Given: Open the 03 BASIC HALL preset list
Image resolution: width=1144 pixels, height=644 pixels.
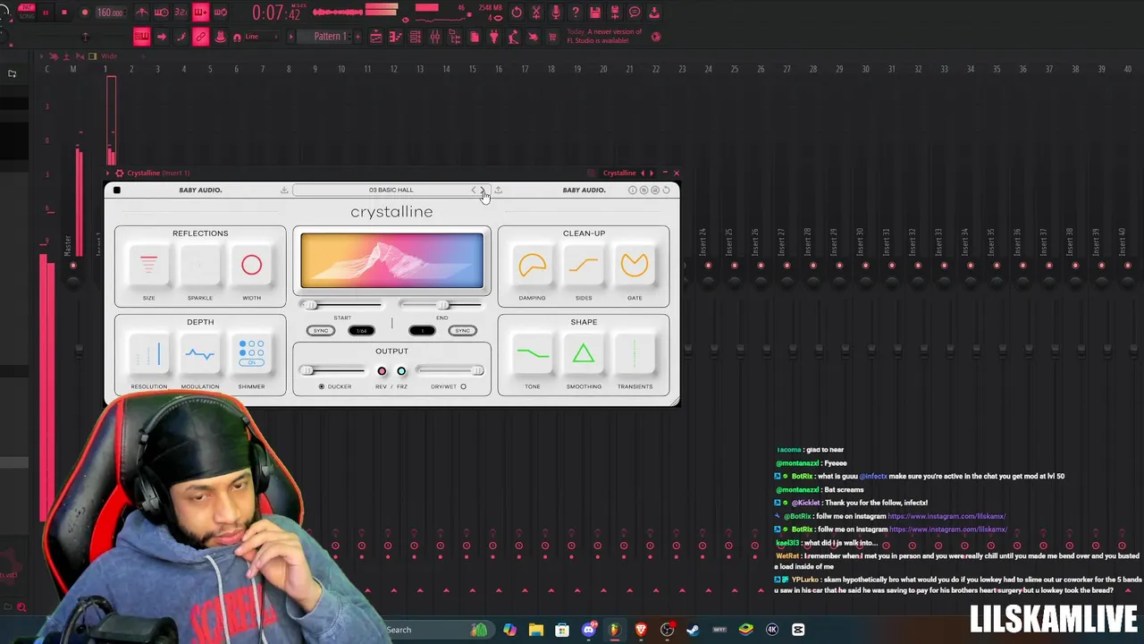Looking at the screenshot, I should (x=391, y=190).
